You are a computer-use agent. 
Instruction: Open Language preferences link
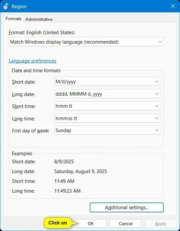tap(32, 61)
